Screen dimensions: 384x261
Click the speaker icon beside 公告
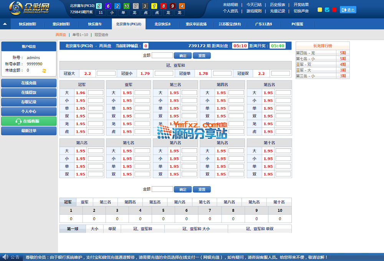tap(5, 257)
